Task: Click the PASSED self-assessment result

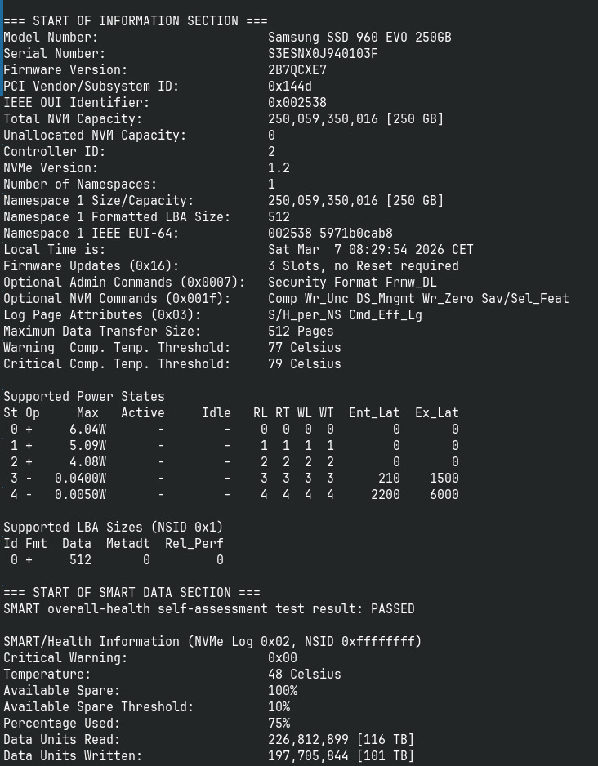Action: (x=392, y=609)
